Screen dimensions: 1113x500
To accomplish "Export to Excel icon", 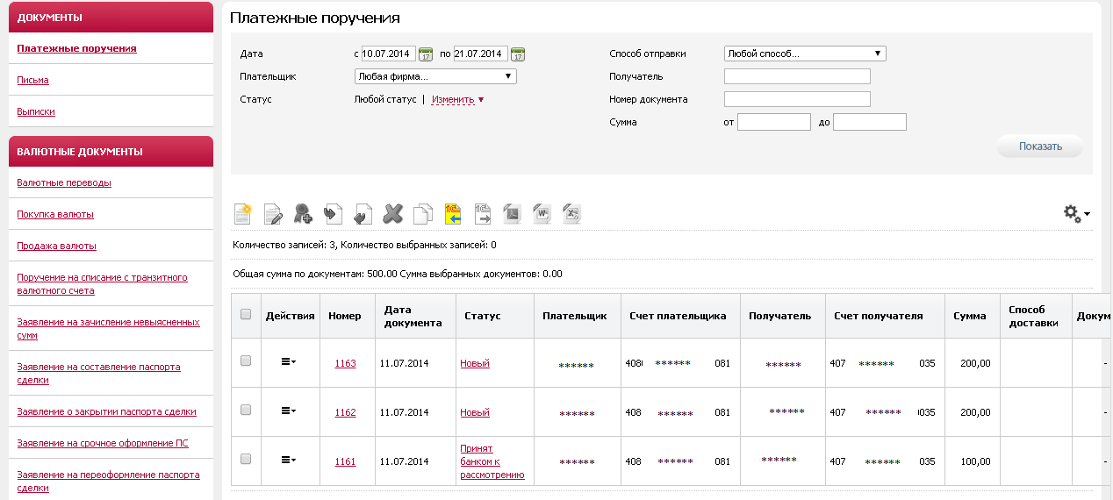I will pos(571,213).
